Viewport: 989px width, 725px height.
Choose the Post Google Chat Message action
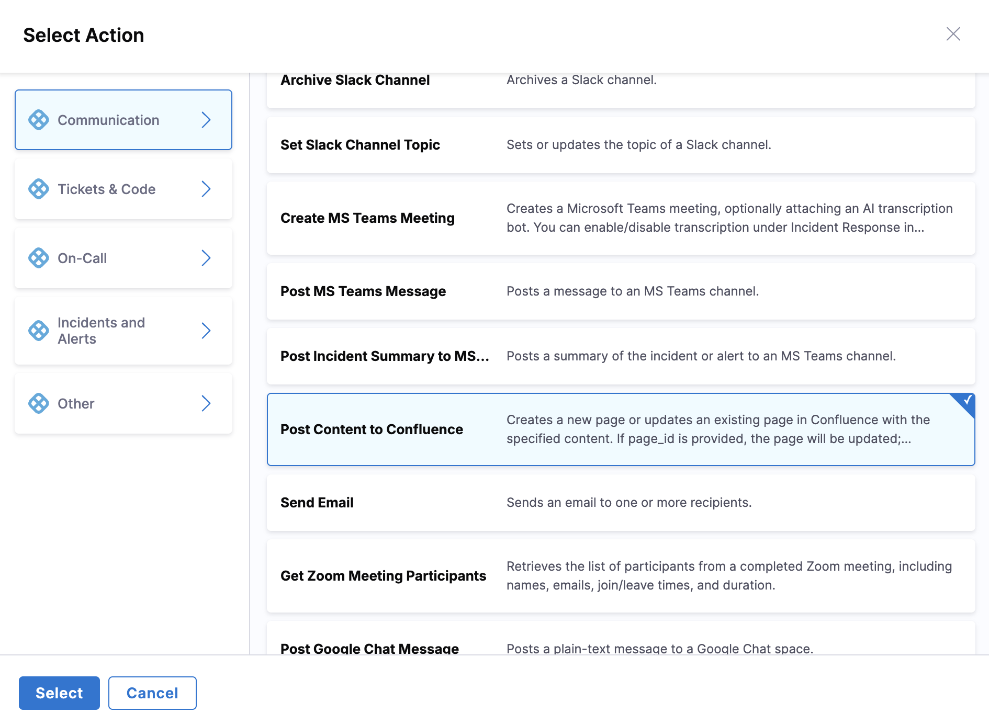[621, 638]
